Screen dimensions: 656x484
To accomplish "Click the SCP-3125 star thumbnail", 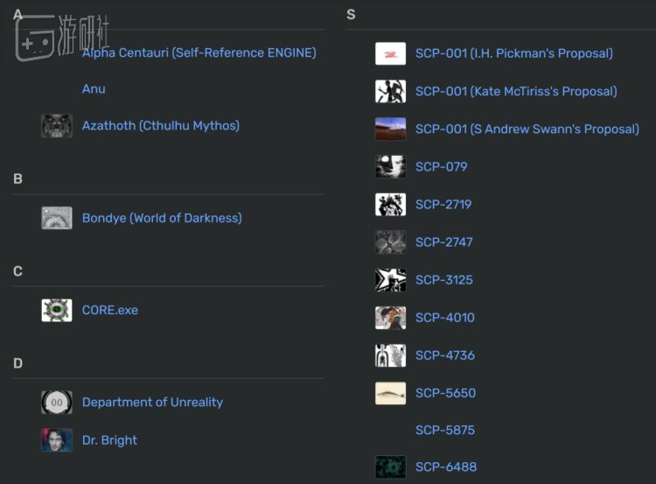I will point(390,280).
